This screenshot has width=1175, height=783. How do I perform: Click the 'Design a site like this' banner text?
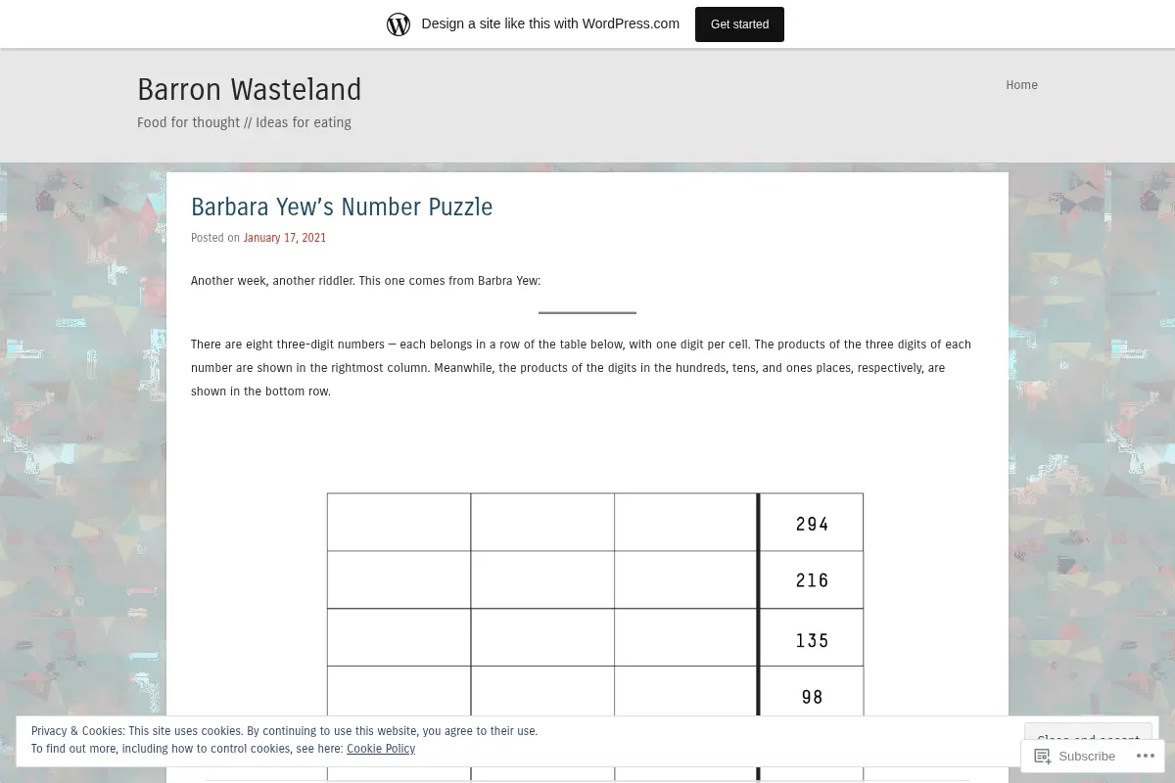coord(550,24)
